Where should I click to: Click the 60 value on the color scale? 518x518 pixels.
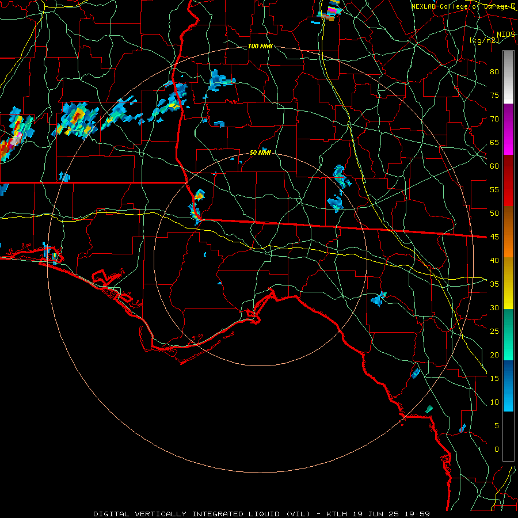494,166
